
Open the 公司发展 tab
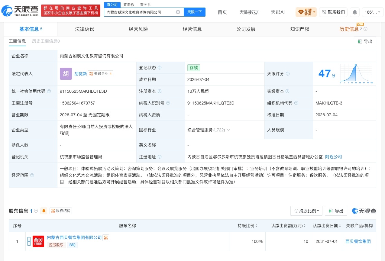[x=246, y=29]
